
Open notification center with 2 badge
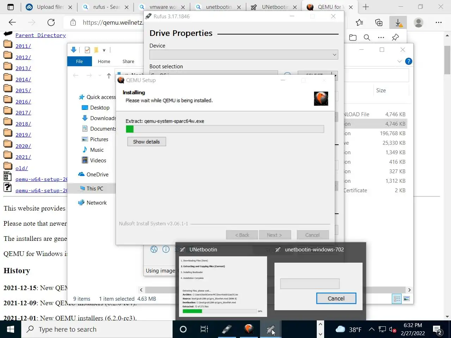click(x=438, y=330)
